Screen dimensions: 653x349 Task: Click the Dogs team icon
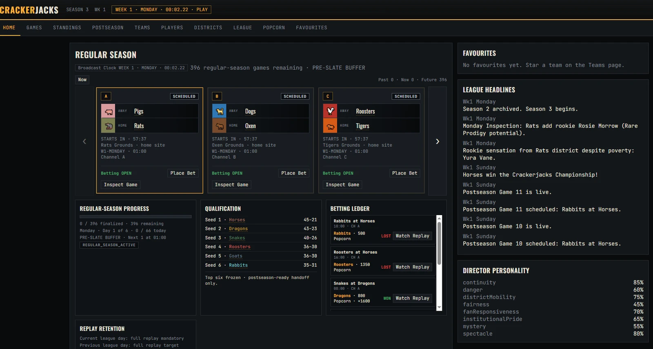tap(219, 111)
